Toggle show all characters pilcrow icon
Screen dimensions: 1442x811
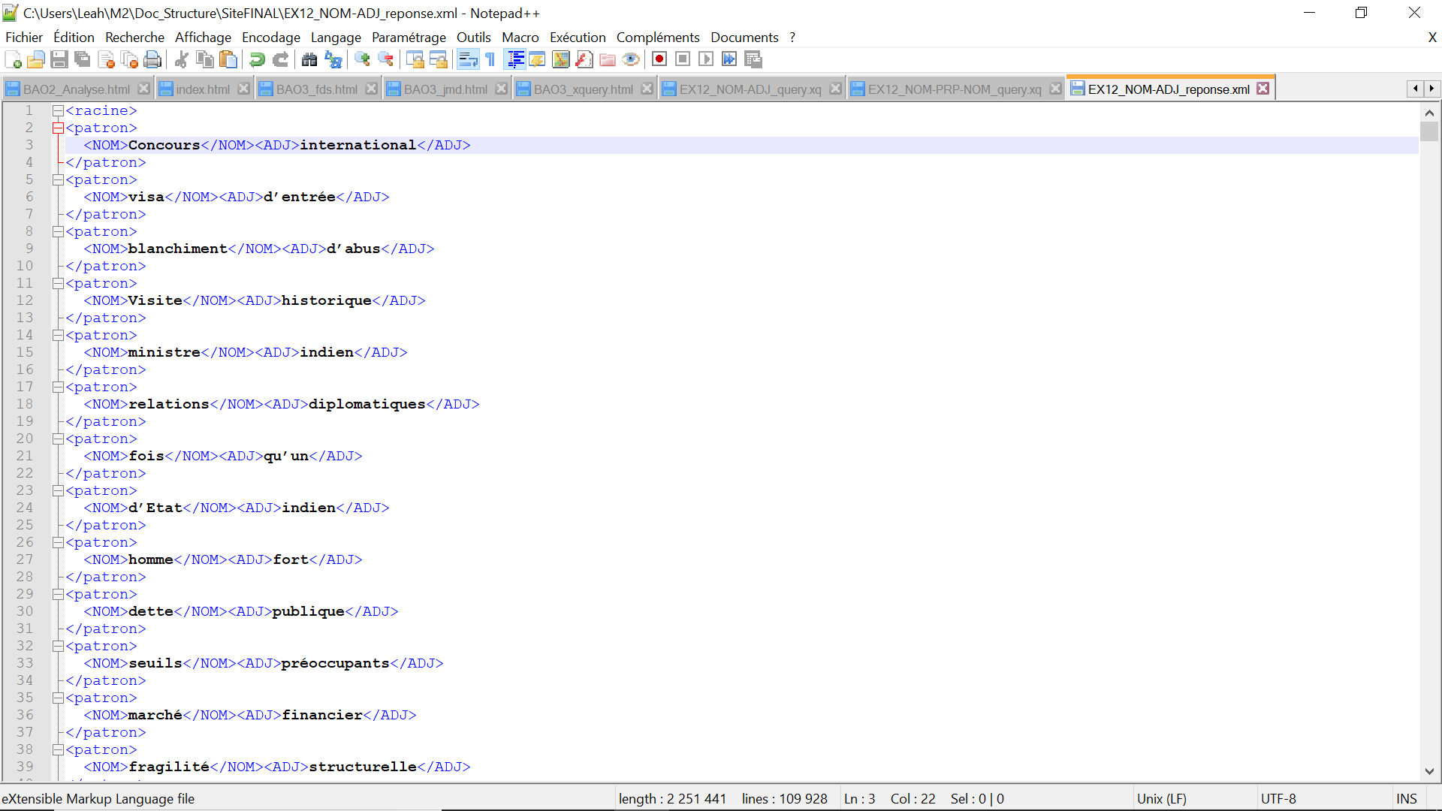pyautogui.click(x=490, y=60)
